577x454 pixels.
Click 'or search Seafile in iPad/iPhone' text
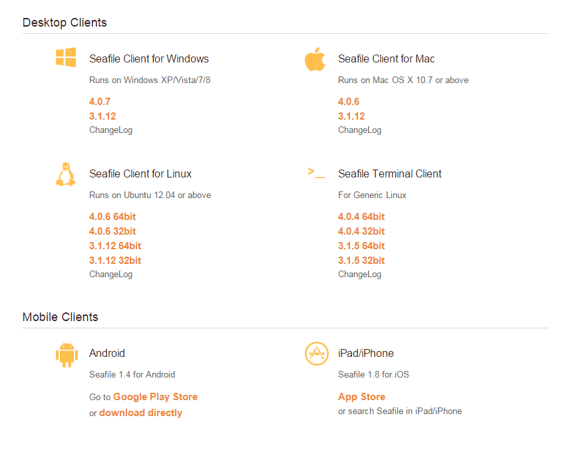(400, 411)
